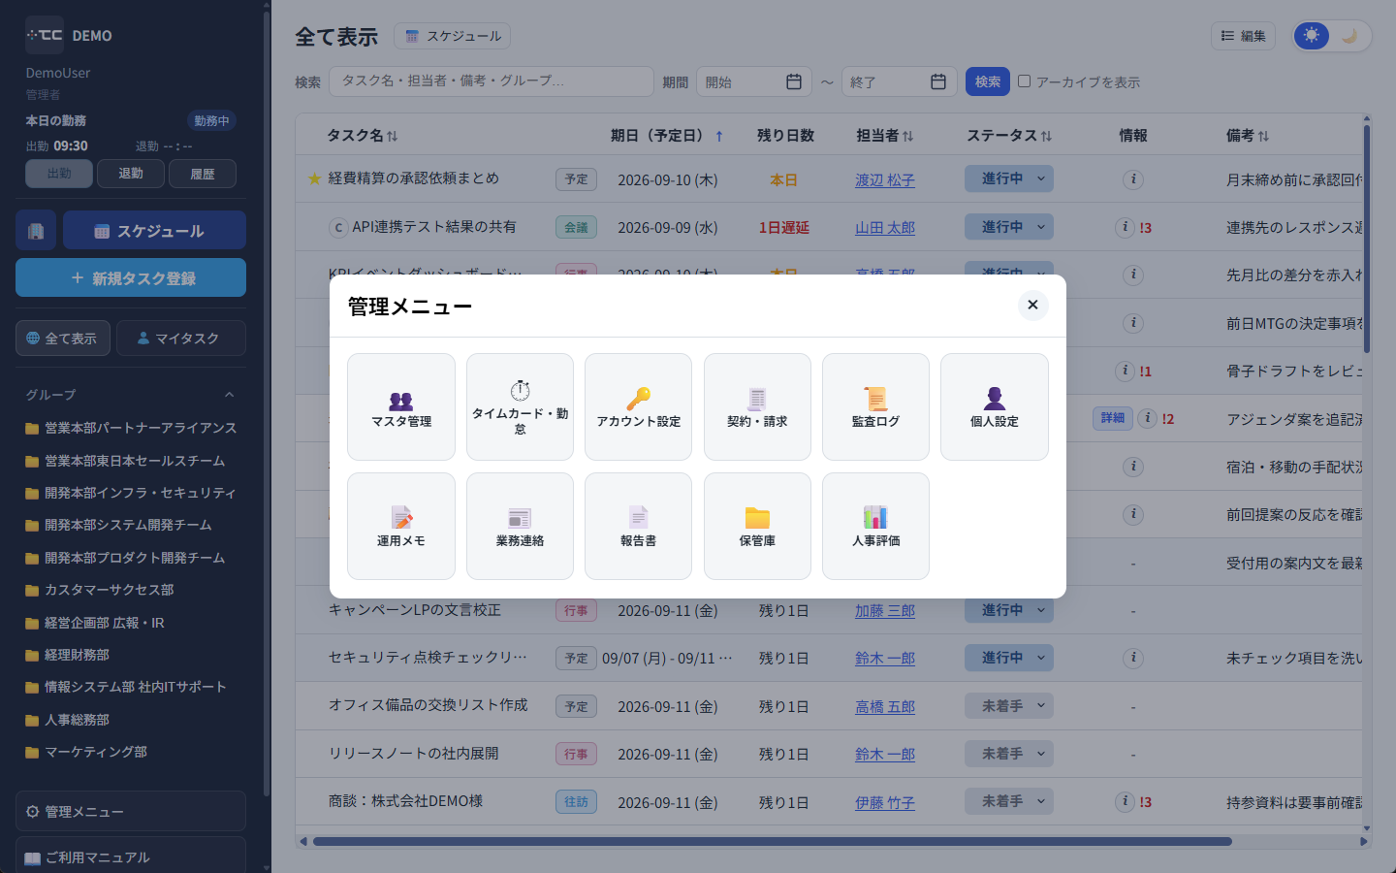
Task: Open 個人設定 tile
Action: [x=995, y=407]
